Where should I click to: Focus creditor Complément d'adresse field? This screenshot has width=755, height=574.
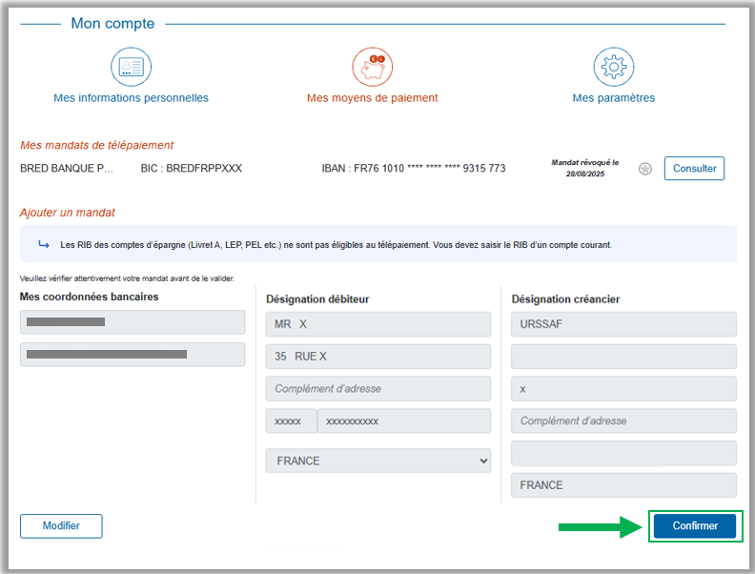pyautogui.click(x=623, y=420)
